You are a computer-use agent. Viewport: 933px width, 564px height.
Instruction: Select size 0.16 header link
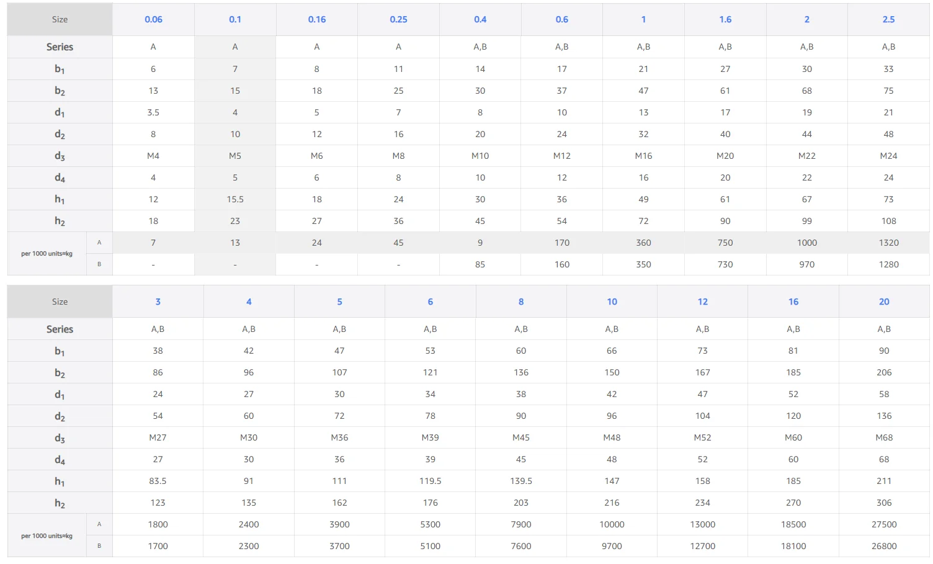tap(317, 19)
